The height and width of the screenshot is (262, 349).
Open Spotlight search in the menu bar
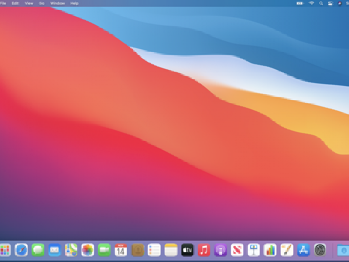pos(321,3)
